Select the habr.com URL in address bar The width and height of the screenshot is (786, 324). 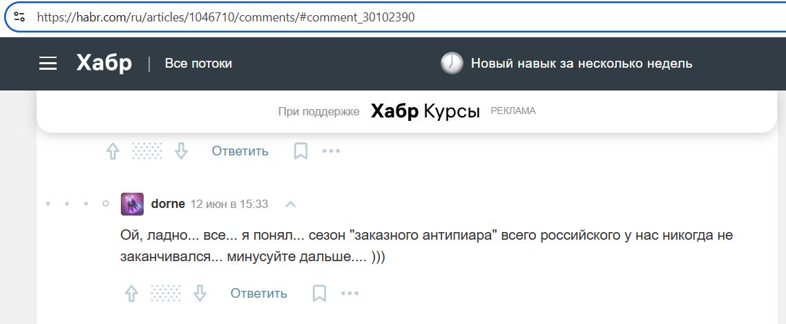[x=226, y=17]
